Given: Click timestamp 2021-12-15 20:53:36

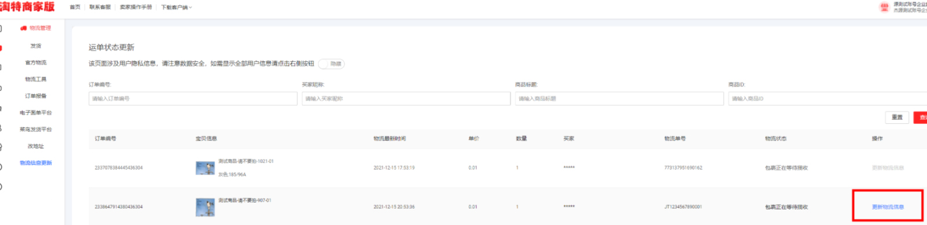Looking at the screenshot, I should [x=394, y=207].
